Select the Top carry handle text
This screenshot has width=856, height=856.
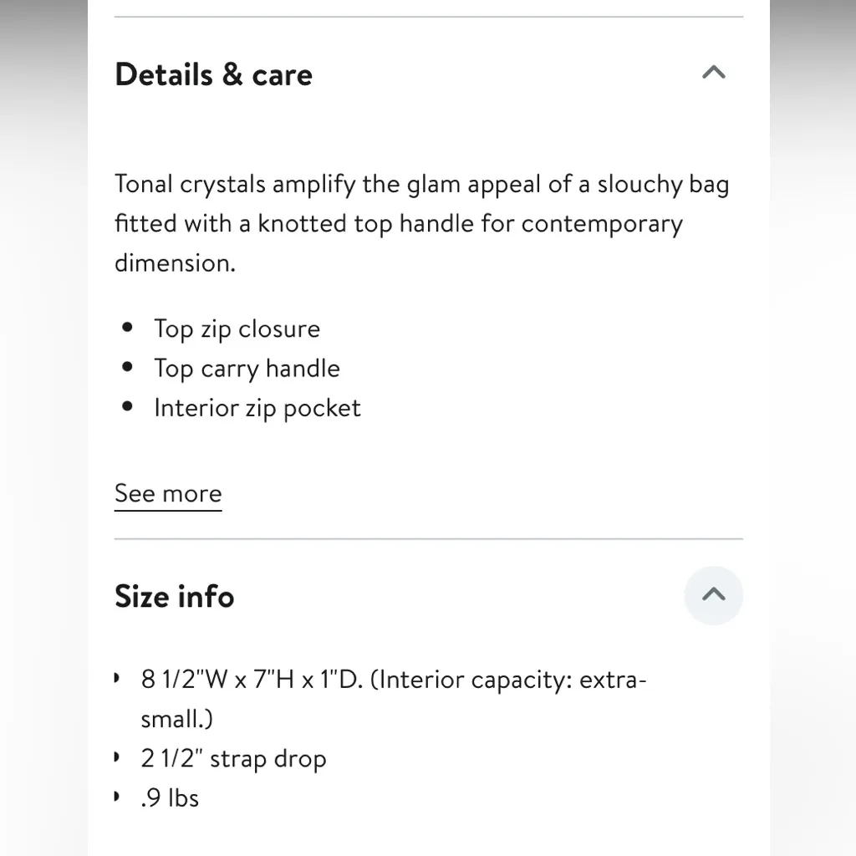point(247,369)
